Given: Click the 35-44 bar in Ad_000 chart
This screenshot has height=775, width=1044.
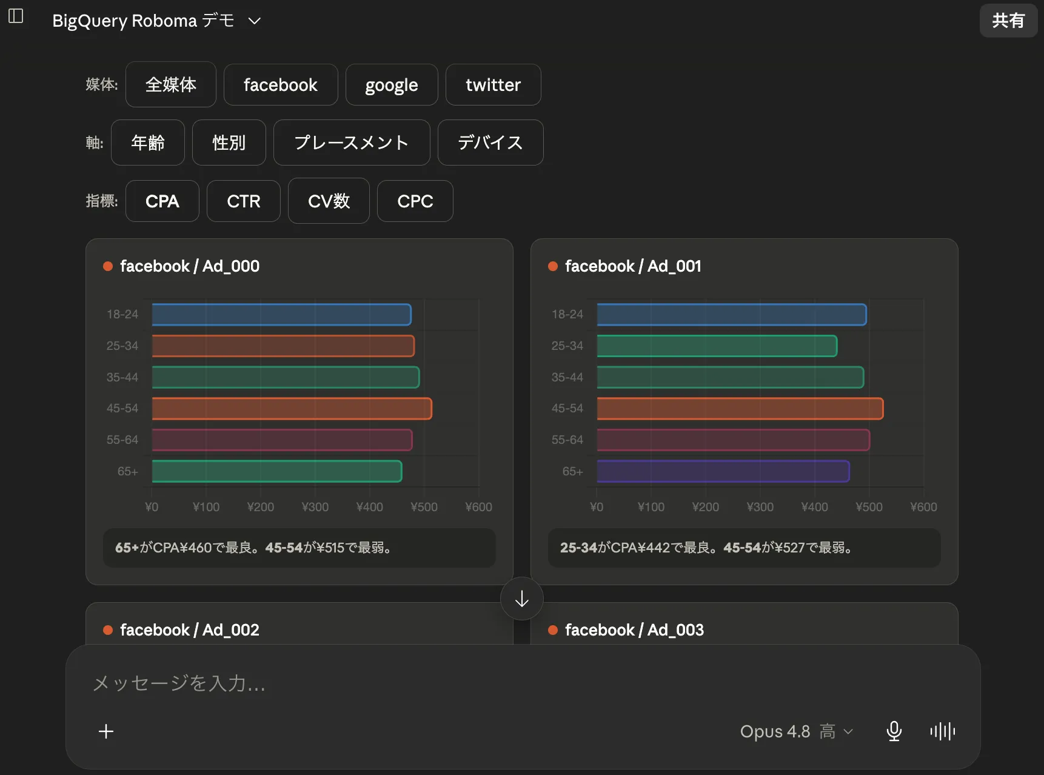Looking at the screenshot, I should pos(286,377).
